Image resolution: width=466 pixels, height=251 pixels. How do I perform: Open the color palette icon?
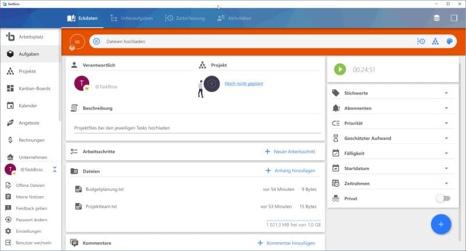point(450,41)
